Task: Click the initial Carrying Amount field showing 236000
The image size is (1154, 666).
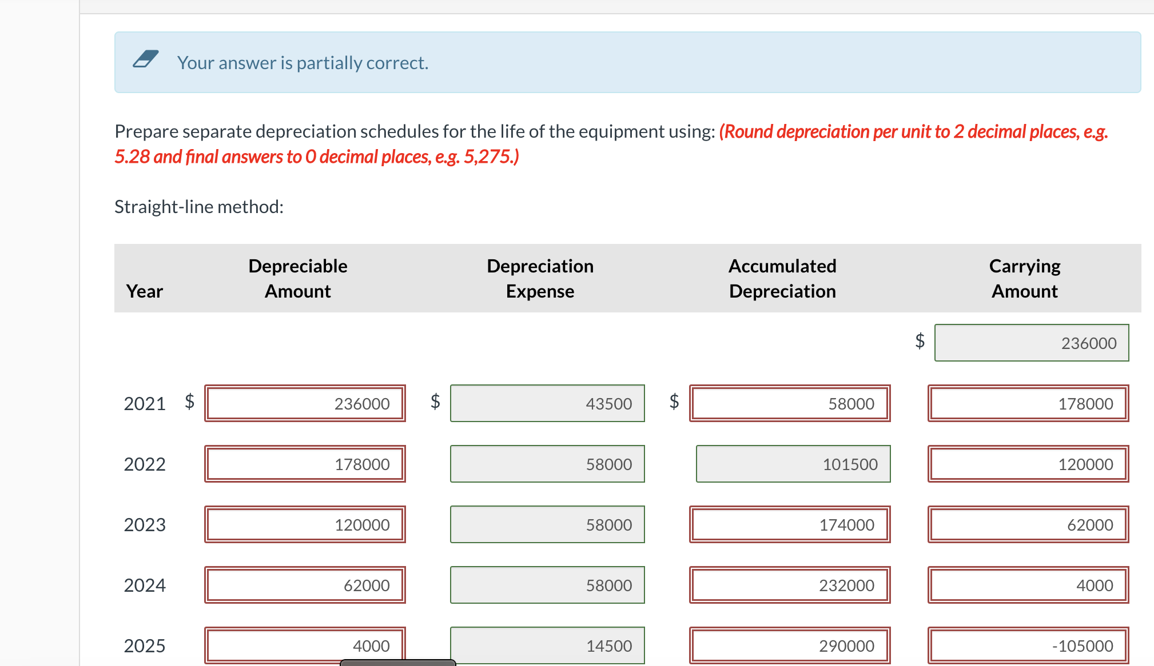Action: [x=1032, y=343]
